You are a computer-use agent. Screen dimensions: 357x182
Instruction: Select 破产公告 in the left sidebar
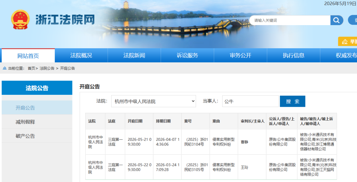click(37, 136)
